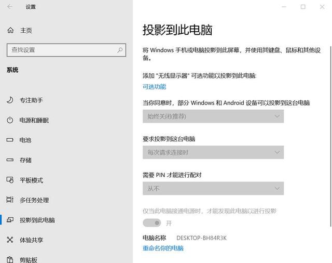The height and width of the screenshot is (263, 332).
Task: Select 多任务处理 in the sidebar
Action: tap(34, 200)
